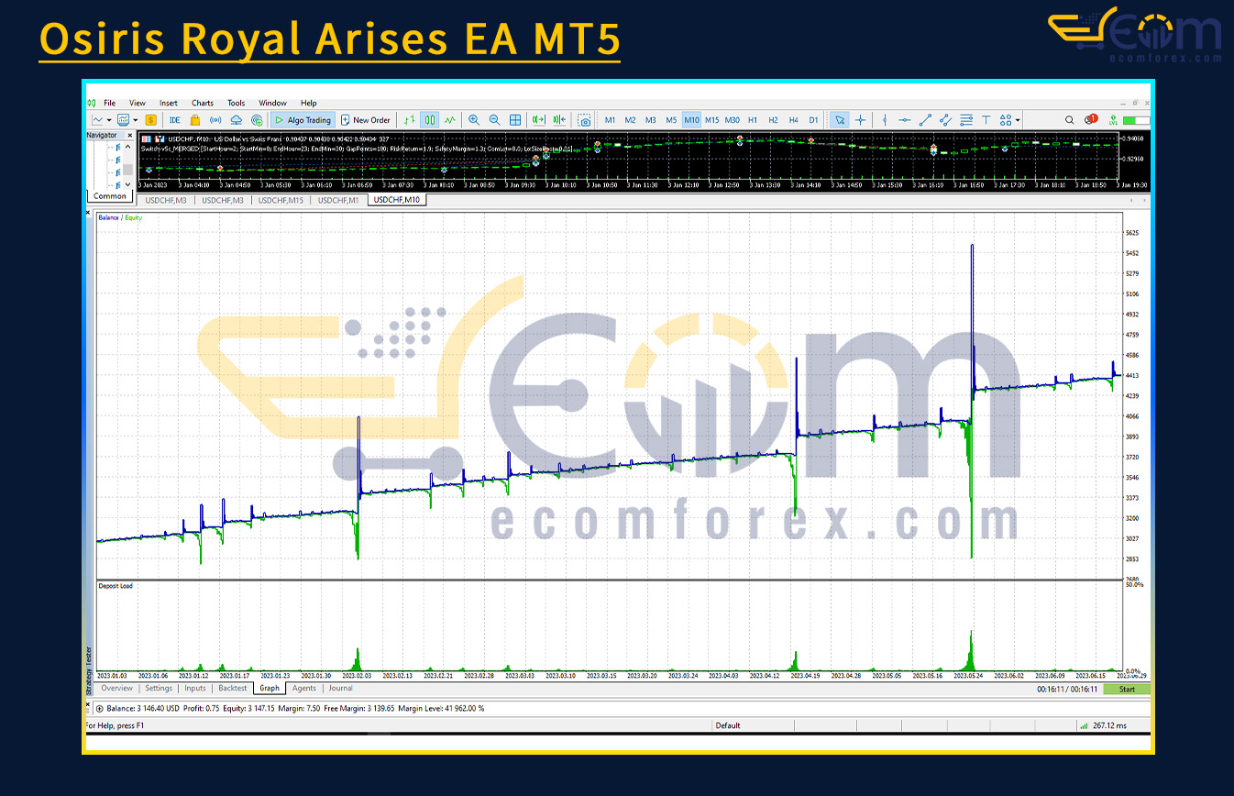The height and width of the screenshot is (796, 1234).
Task: Select the cursor arrow tool
Action: pos(840,120)
